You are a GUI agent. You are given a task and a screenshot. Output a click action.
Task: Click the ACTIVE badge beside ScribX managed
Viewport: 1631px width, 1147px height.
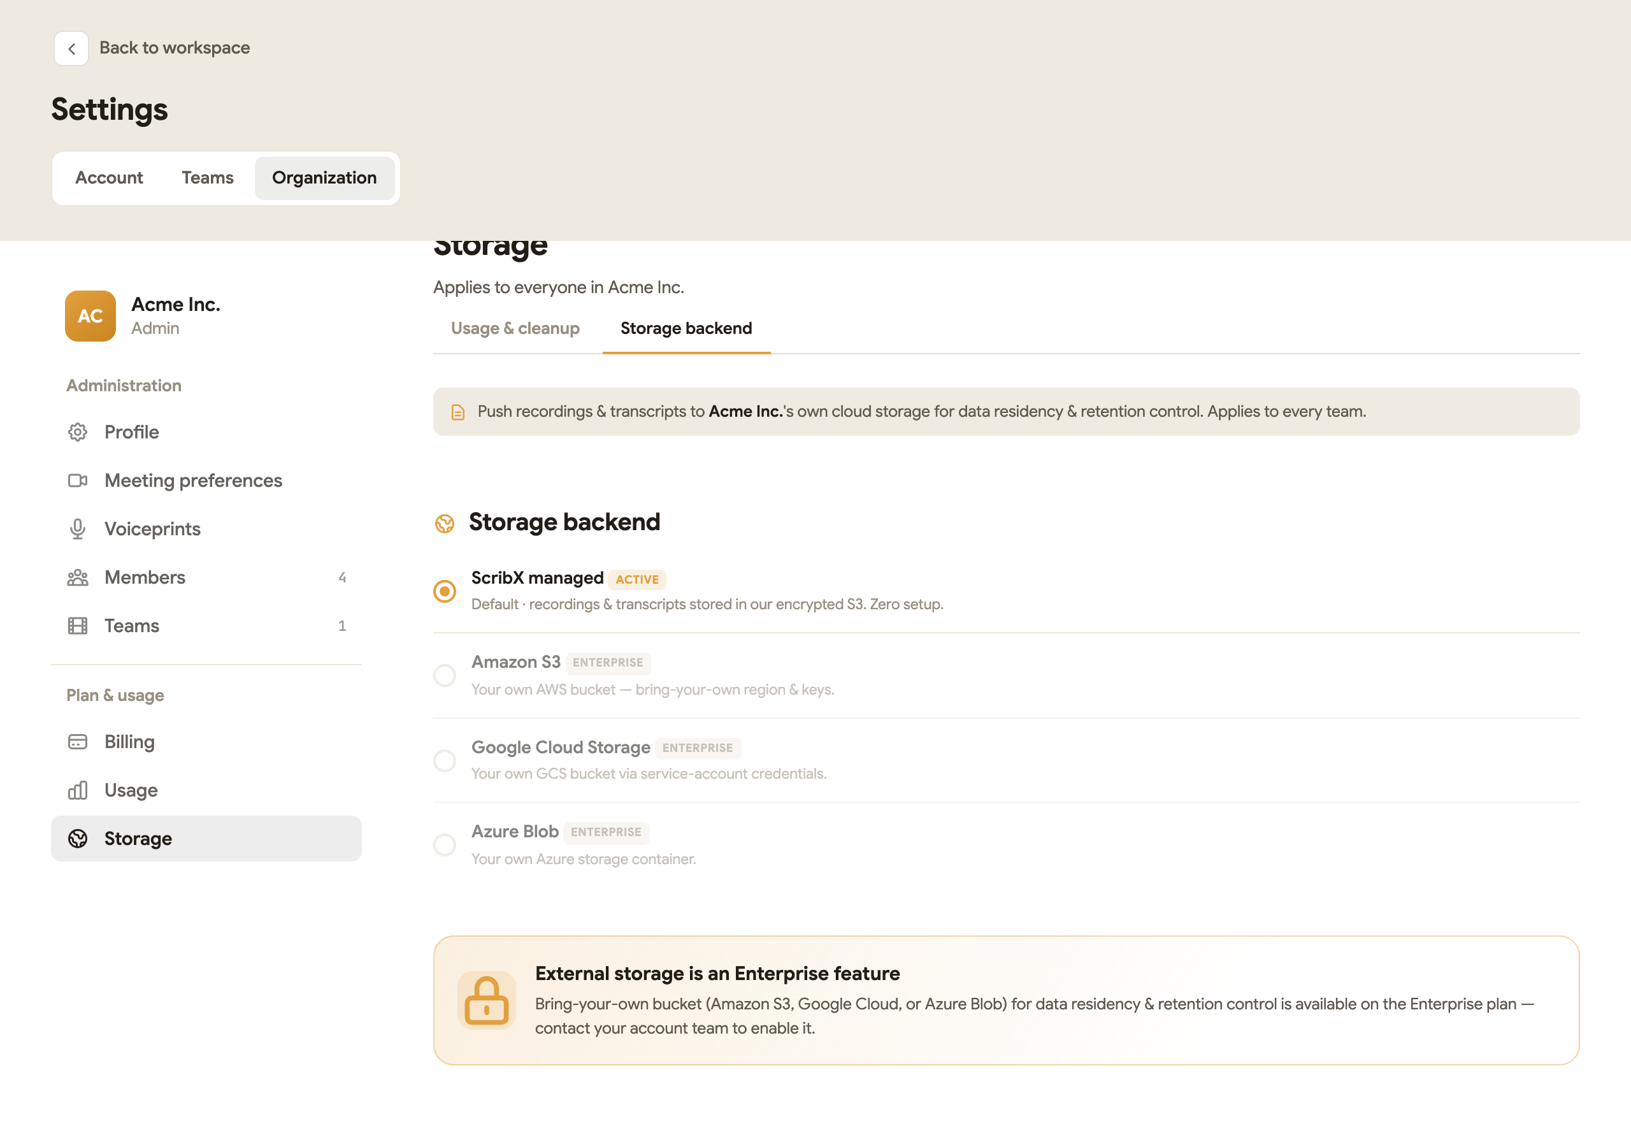point(637,579)
